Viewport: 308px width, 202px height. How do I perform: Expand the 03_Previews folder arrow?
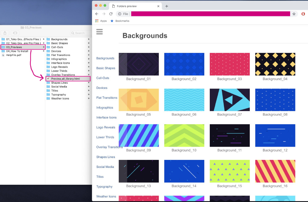(x=44, y=47)
